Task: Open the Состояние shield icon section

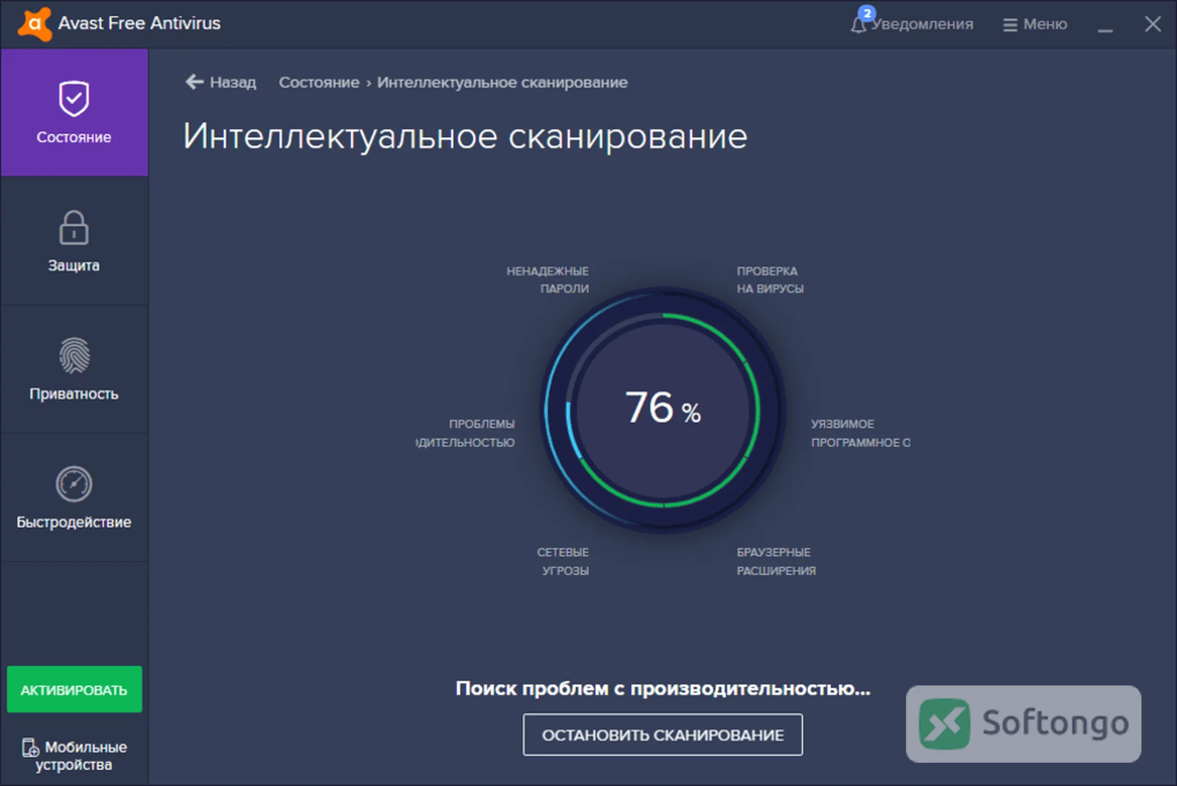Action: 74,113
